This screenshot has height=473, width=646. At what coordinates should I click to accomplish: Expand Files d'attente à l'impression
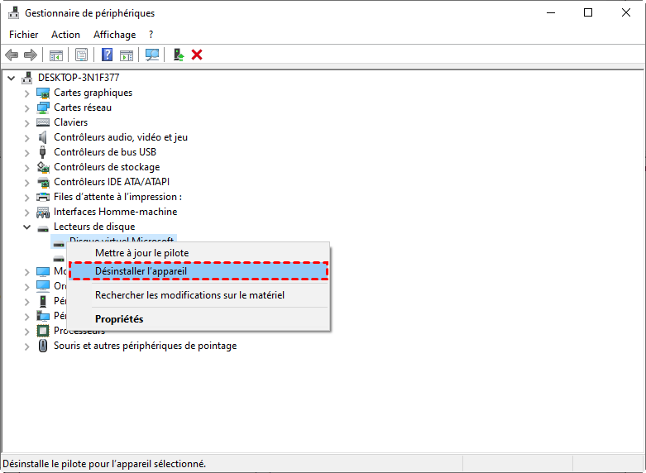26,198
